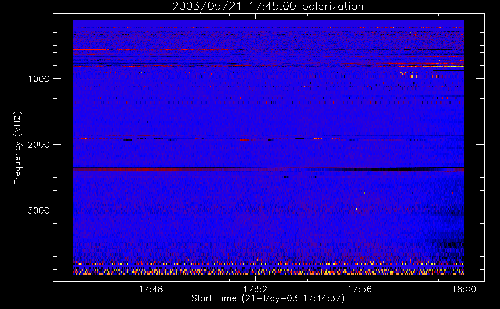Select the 'Frequency (MHZ)' y-axis label
Image resolution: width=500 pixels, height=309 pixels.
[x=18, y=148]
